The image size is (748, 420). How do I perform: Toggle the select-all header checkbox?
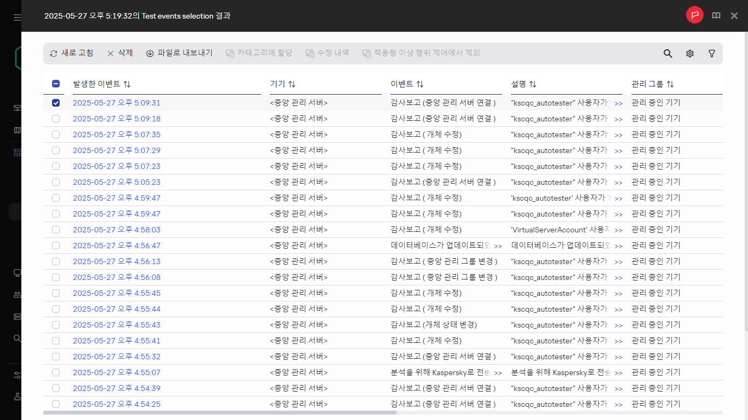pos(56,84)
